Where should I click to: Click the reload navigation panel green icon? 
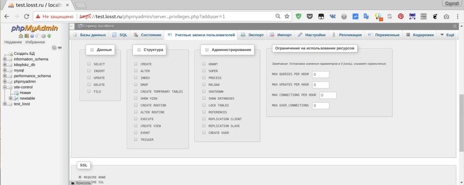[49, 36]
